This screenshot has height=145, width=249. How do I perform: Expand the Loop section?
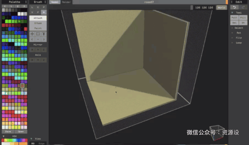tap(232, 43)
